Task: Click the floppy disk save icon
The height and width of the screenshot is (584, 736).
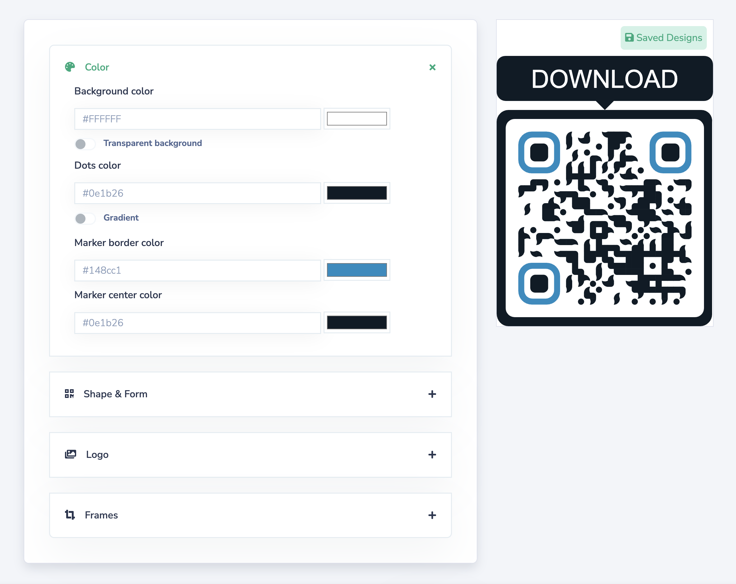Action: point(629,38)
